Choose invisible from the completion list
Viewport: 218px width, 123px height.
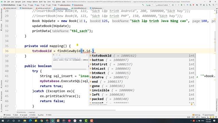tap(142, 90)
